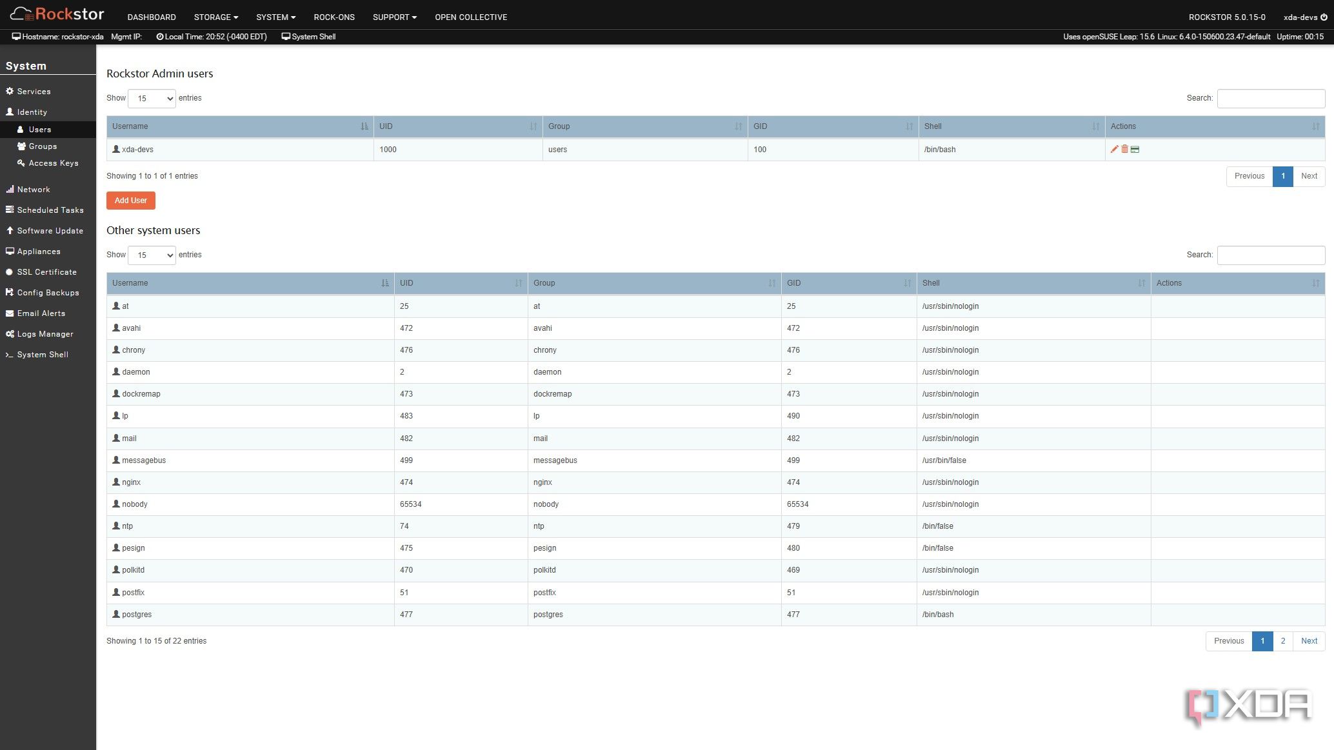Click the delete trash icon for xda-devs

point(1124,149)
